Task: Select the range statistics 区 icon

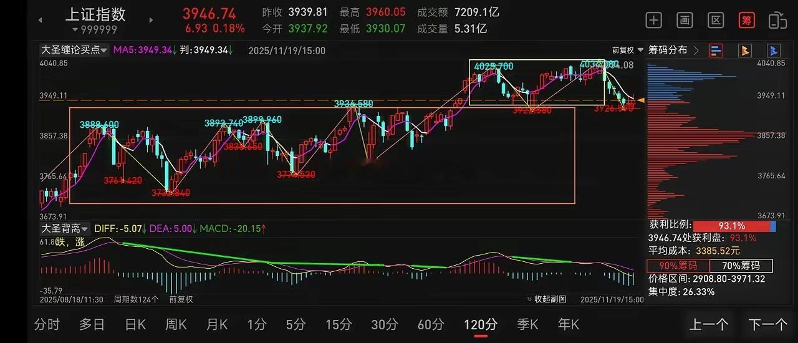Action: click(x=716, y=20)
